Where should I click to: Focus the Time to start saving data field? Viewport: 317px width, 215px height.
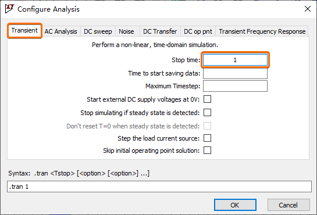tap(235, 73)
